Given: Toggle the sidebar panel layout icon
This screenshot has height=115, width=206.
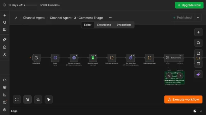Looking at the screenshot, I should click(x=5, y=29).
